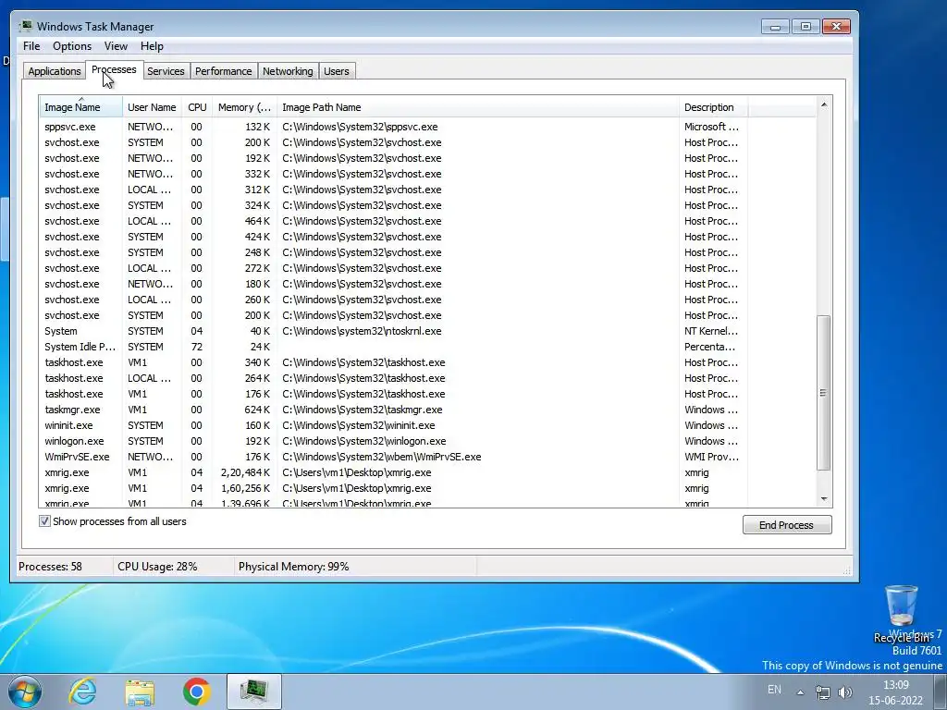This screenshot has height=710, width=947.
Task: Open the Options menu
Action: tap(72, 46)
